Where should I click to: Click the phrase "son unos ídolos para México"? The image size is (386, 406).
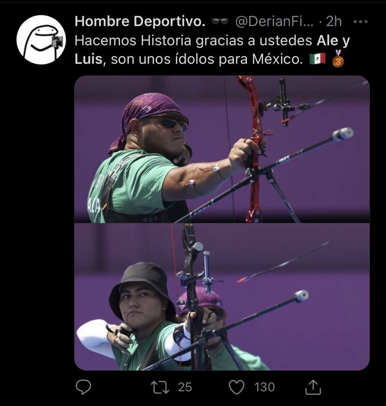[x=207, y=60]
